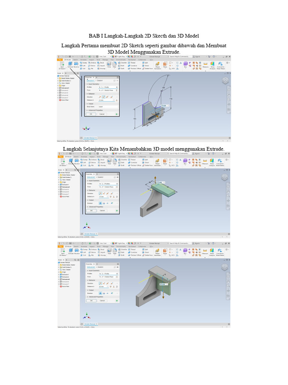Click OK in the third screenshot's Properties panel

click(x=91, y=300)
